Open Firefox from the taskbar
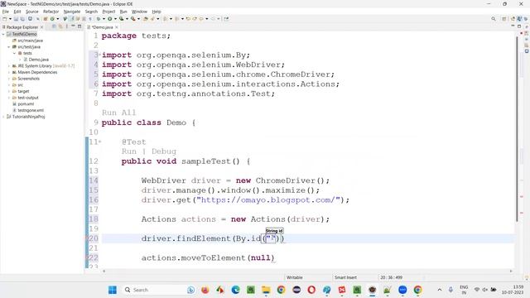The height and width of the screenshot is (298, 530). [x=205, y=290]
